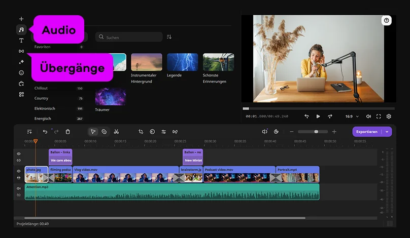The height and width of the screenshot is (238, 410).
Task: Open the export options arrow next to Exportieren
Action: (387, 132)
